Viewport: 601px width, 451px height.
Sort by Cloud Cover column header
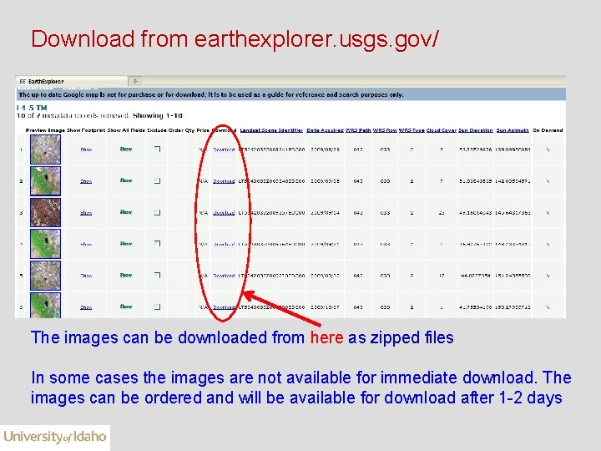coord(442,130)
